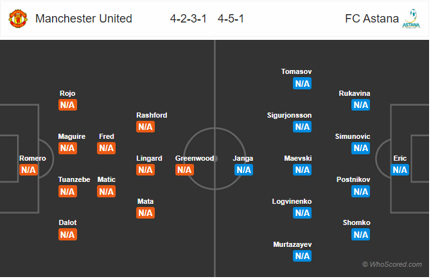Image resolution: width=431 pixels, height=279 pixels.
Task: Select Murtazayev's N/A rating badge
Action: coord(302,256)
